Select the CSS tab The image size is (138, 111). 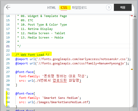click(64, 8)
